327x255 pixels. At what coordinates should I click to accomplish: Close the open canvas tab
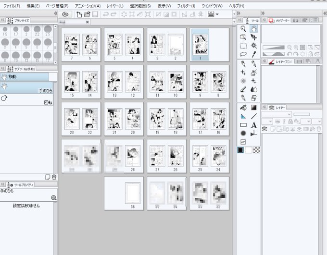[88, 22]
